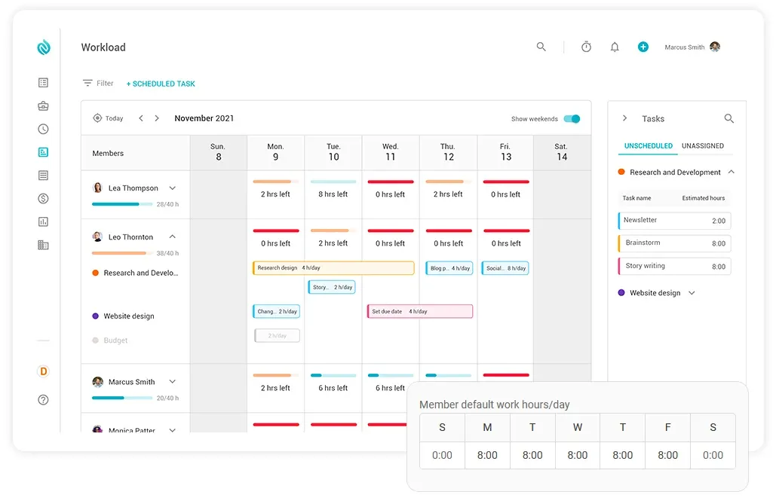Screen dimensions: 776x504
Task: Expand Website design task group in panel
Action: (692, 293)
